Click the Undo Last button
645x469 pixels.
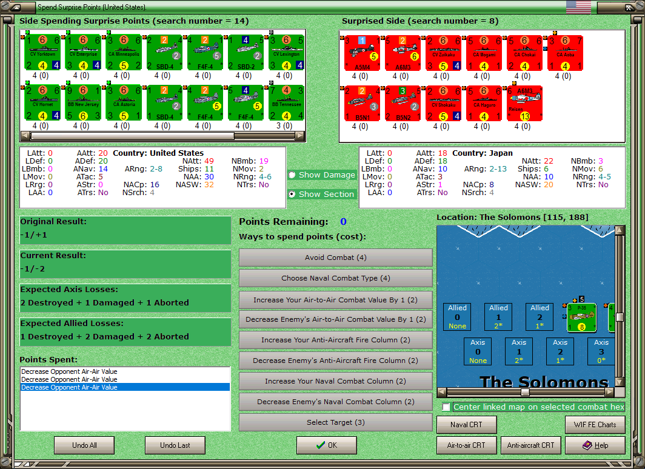tap(175, 445)
